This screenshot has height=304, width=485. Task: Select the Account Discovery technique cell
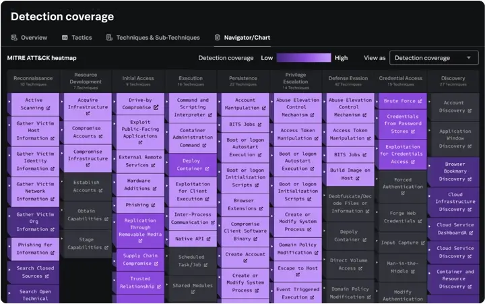click(453, 107)
